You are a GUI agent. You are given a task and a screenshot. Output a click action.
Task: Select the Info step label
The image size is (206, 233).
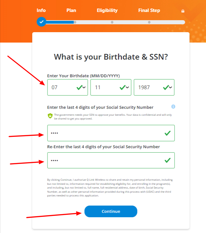[41, 10]
